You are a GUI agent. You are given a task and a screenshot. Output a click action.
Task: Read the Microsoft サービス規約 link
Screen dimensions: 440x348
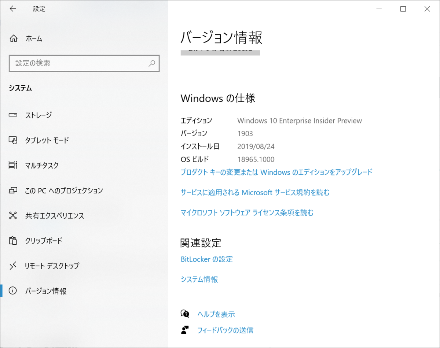click(255, 192)
